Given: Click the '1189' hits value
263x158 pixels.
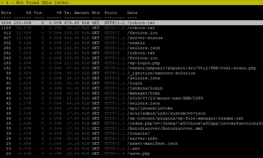Looking at the screenshot, I should 6,28.
